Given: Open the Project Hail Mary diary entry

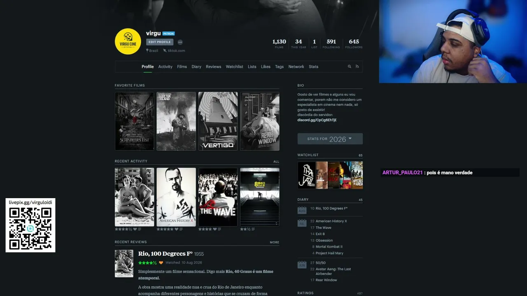Looking at the screenshot, I should 329,253.
